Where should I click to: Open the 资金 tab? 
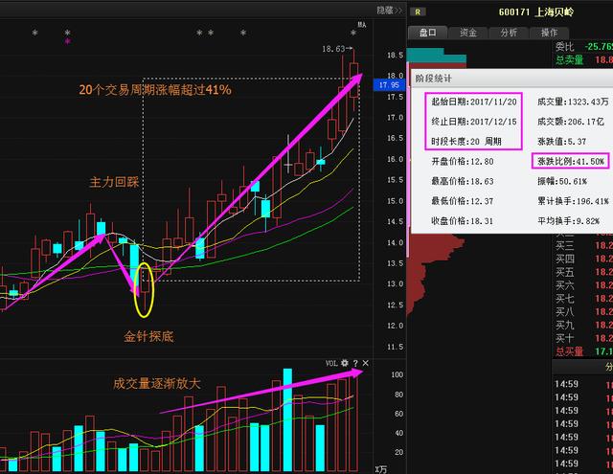coord(468,33)
